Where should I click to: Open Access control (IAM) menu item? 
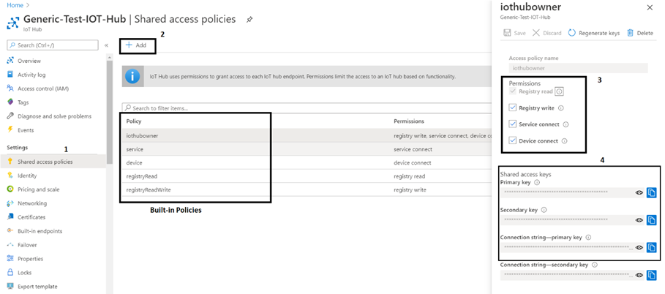[x=42, y=88]
